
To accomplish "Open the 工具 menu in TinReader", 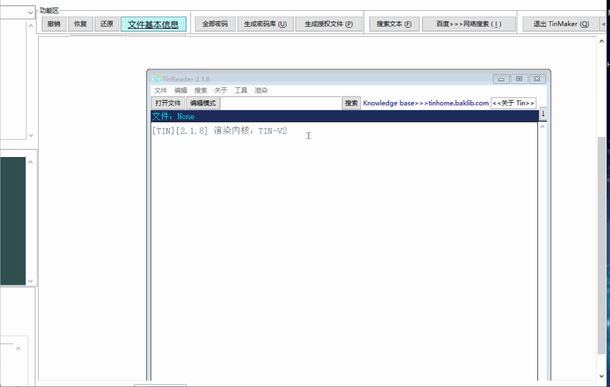I will coord(241,90).
